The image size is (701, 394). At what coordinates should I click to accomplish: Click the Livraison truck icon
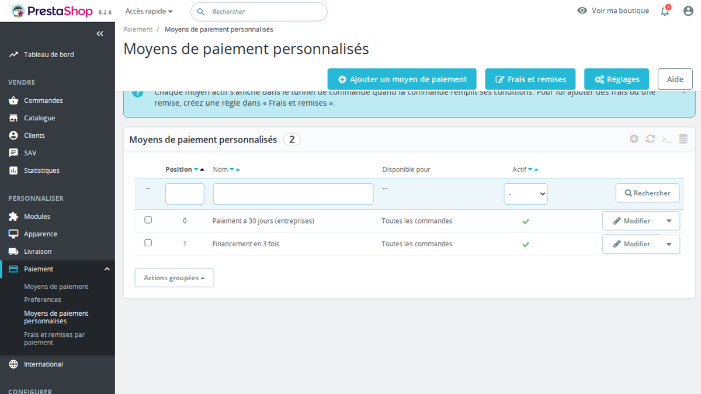tap(13, 252)
